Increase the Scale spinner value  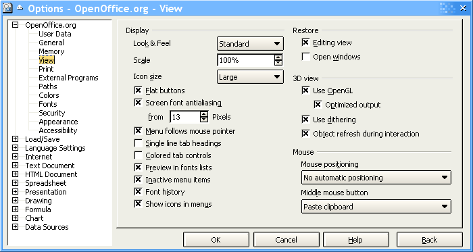(x=278, y=57)
